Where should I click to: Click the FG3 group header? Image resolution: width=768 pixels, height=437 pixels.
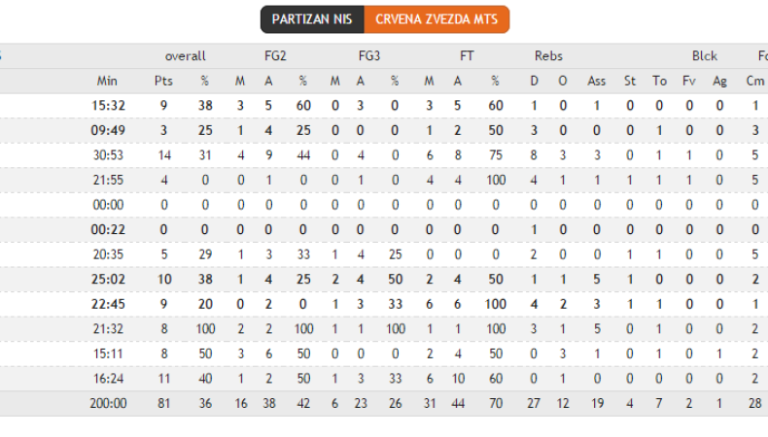pyautogui.click(x=369, y=55)
